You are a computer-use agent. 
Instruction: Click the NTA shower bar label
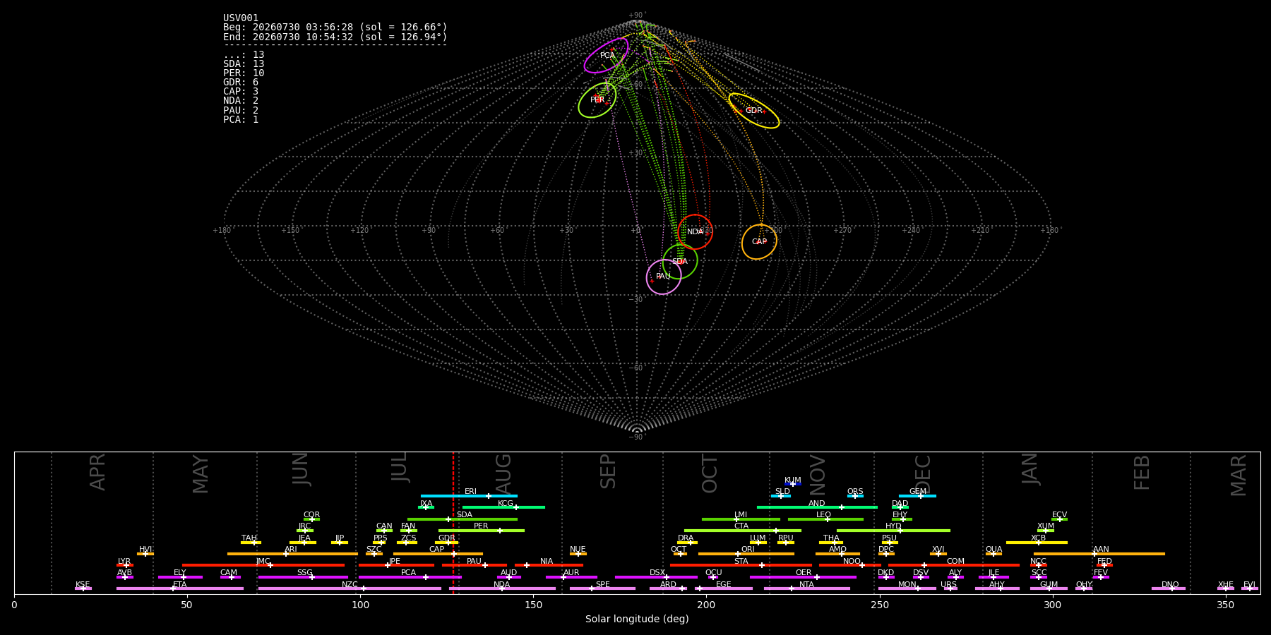(x=806, y=585)
